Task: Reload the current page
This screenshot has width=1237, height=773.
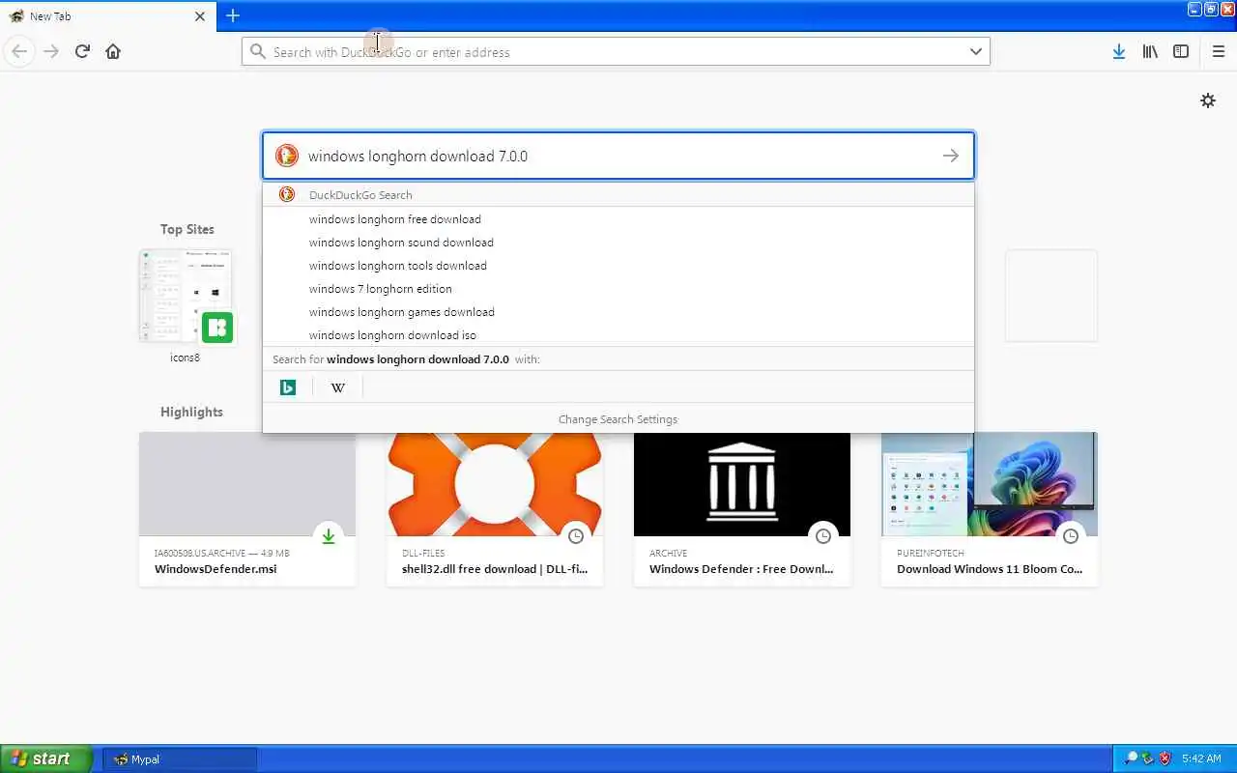Action: [82, 51]
